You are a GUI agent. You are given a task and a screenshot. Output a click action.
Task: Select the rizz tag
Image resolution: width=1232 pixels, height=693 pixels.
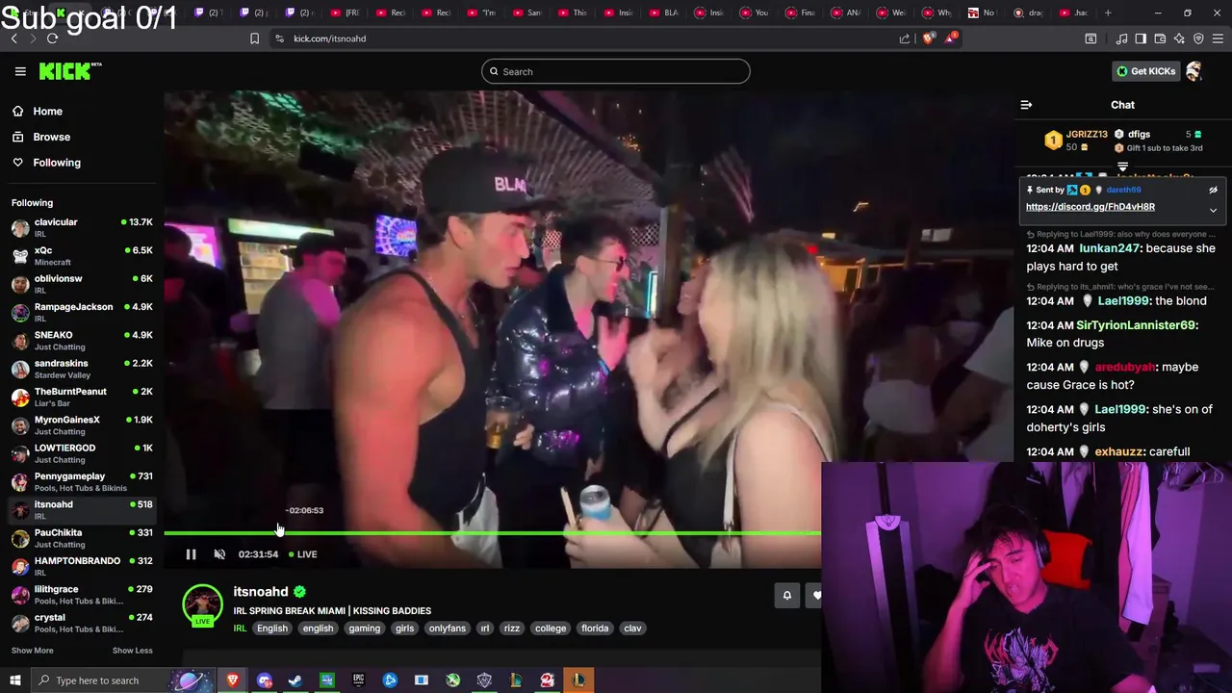tap(511, 629)
